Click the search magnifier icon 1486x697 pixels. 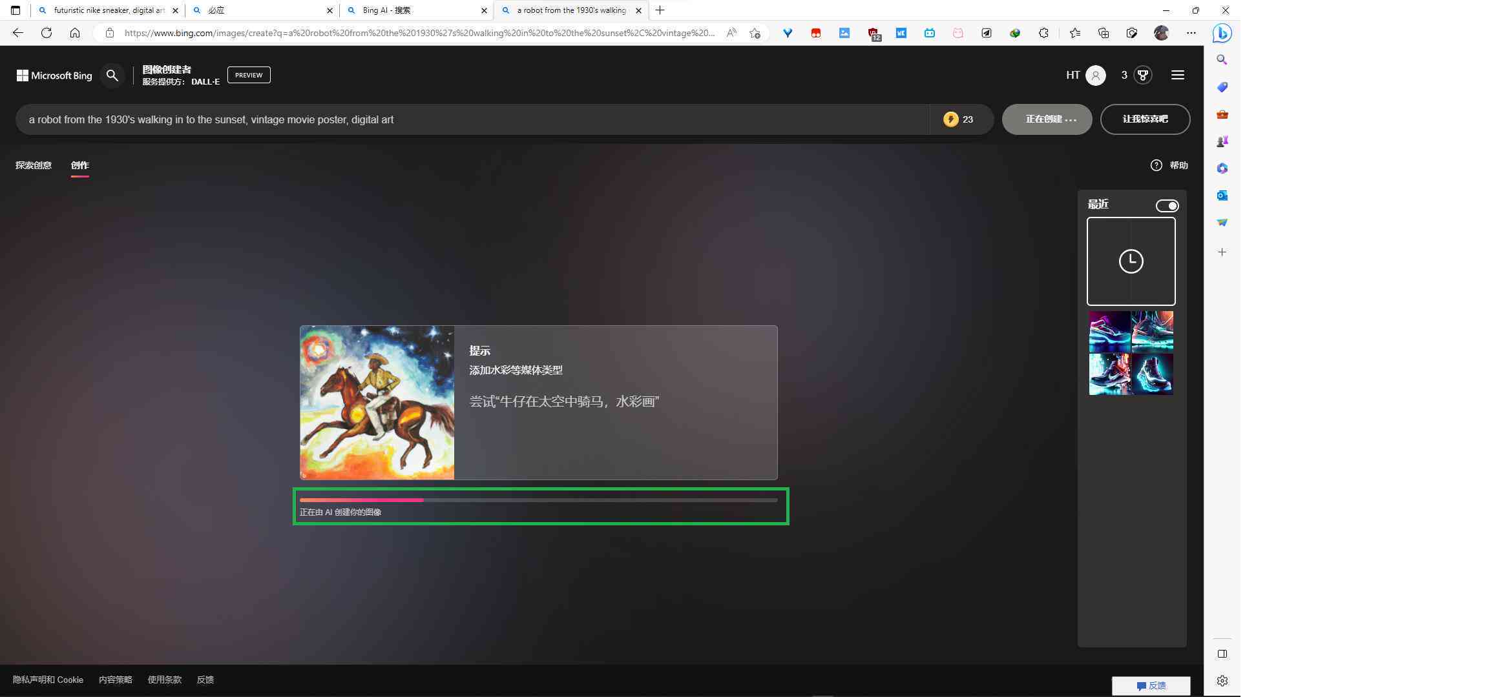click(x=112, y=75)
